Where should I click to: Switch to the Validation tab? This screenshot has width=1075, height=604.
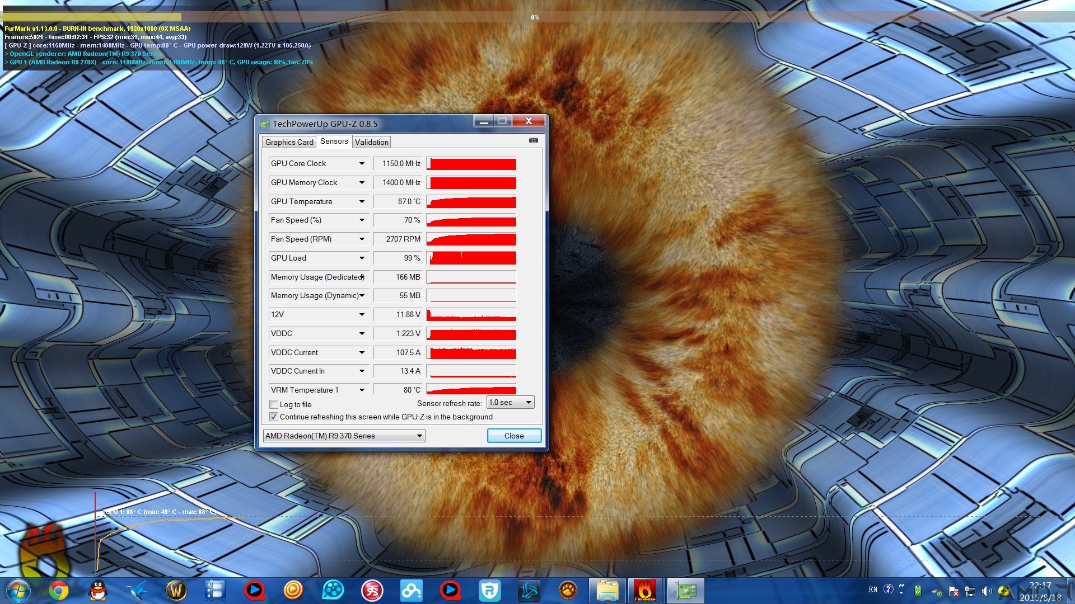(x=371, y=142)
